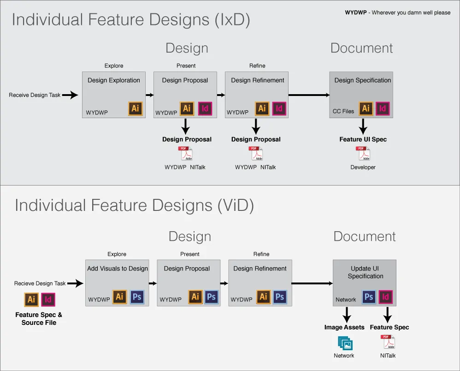Click the Illustrator icon in IxD Design Proposal box

pos(187,109)
